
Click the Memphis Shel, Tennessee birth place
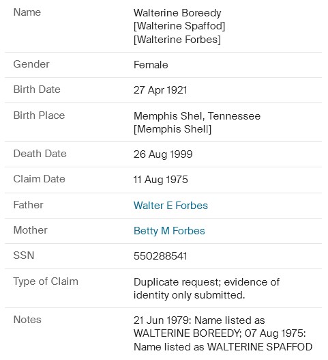197,115
